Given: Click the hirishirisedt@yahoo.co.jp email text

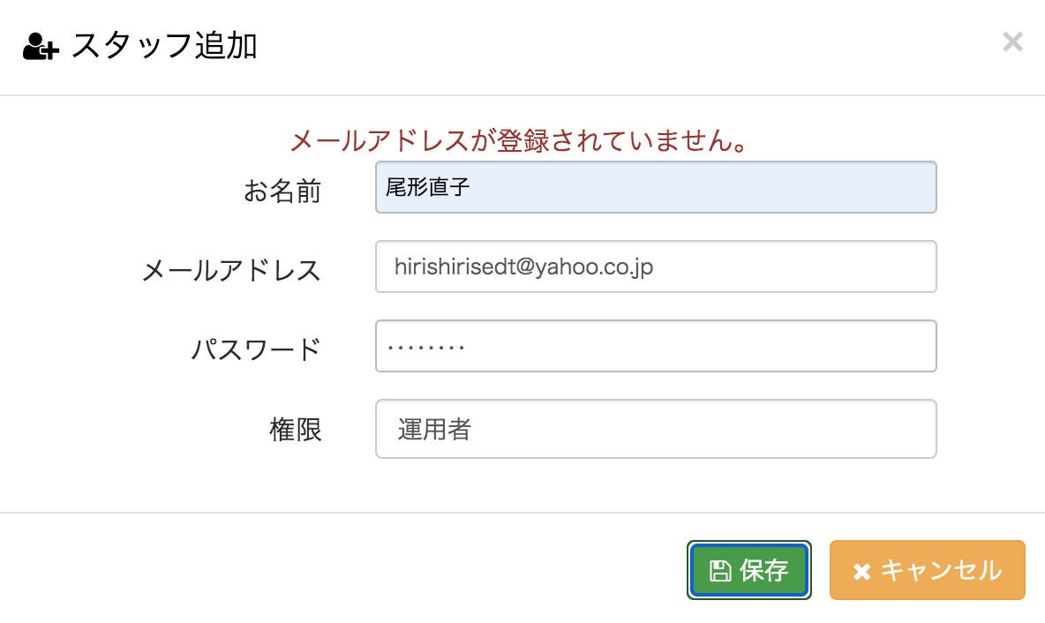Looking at the screenshot, I should point(523,266).
